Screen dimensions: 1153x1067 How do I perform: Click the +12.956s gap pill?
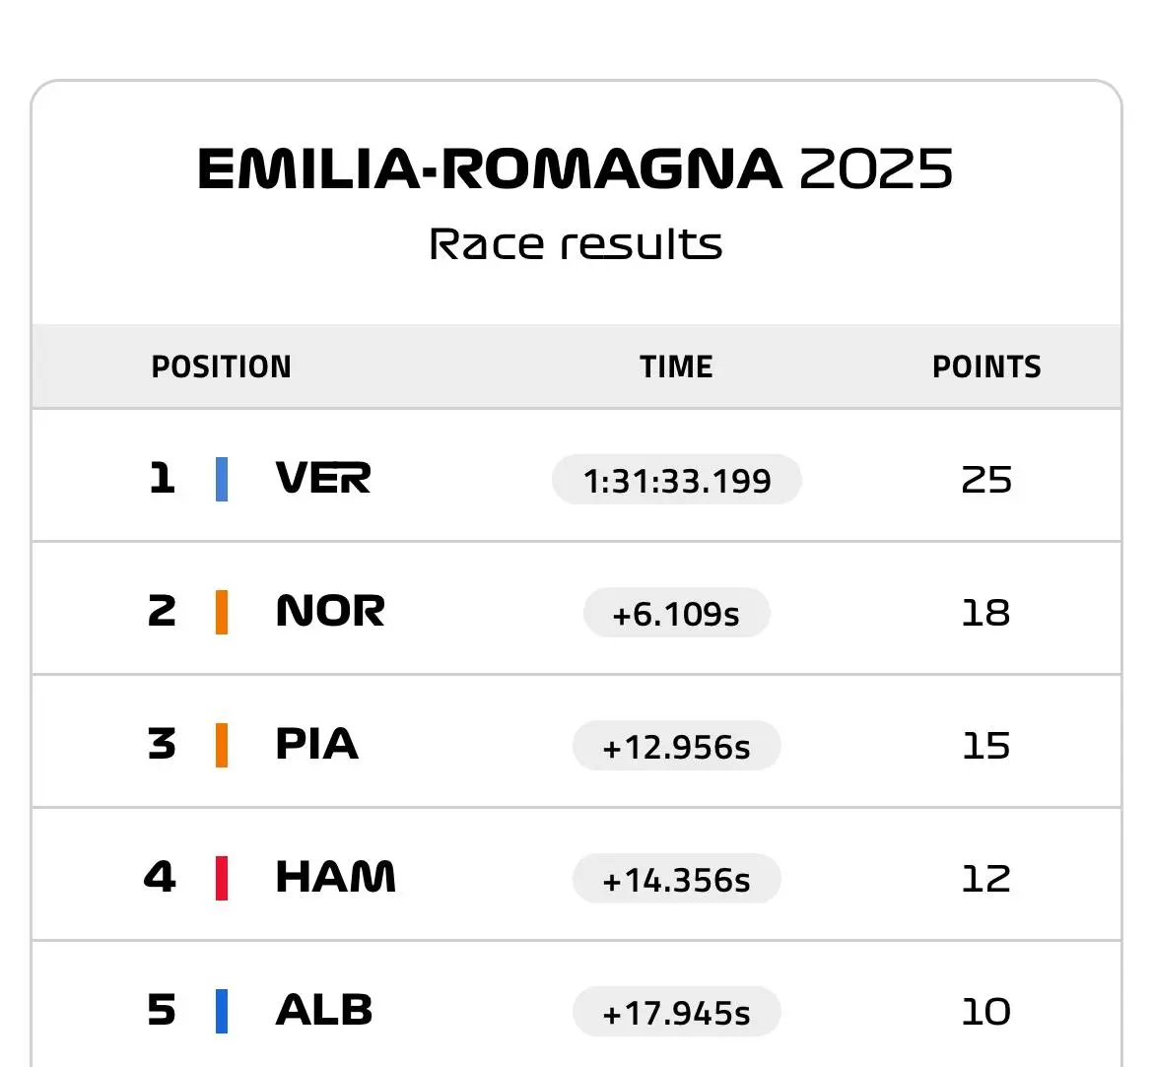(x=676, y=746)
